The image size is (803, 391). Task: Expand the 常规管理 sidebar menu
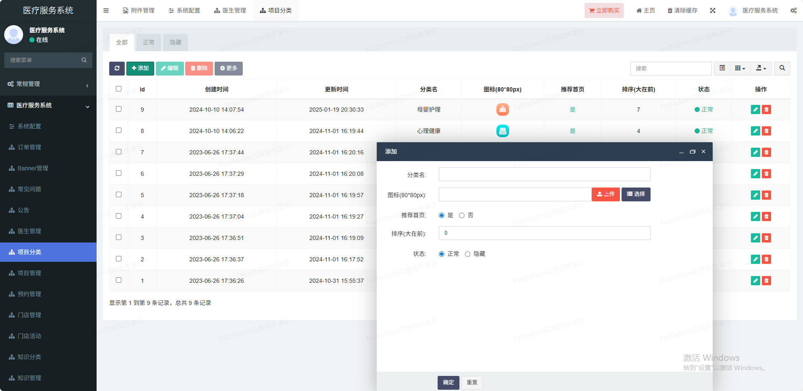(x=48, y=84)
